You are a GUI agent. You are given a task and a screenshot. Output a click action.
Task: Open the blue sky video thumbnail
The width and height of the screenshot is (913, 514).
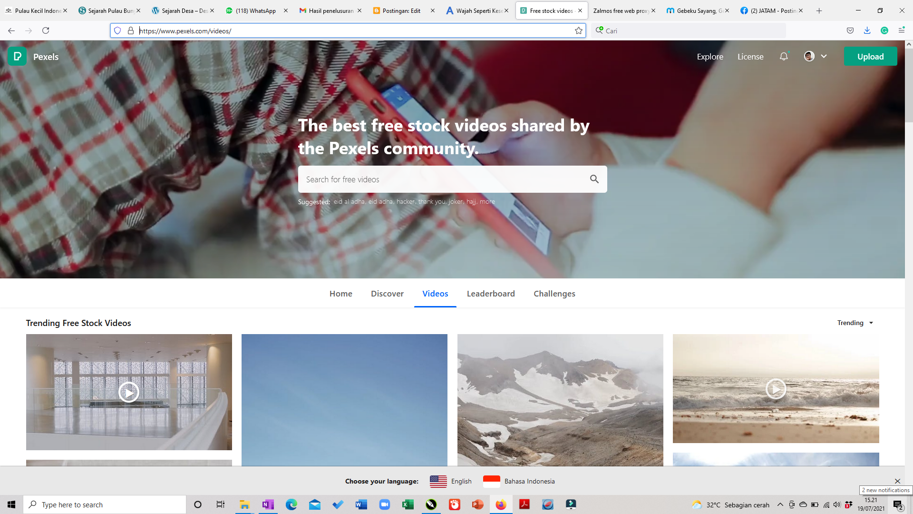pyautogui.click(x=344, y=400)
